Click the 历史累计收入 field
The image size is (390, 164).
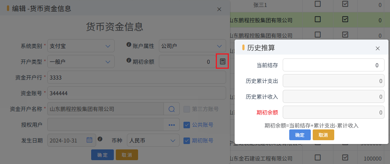point(333,97)
